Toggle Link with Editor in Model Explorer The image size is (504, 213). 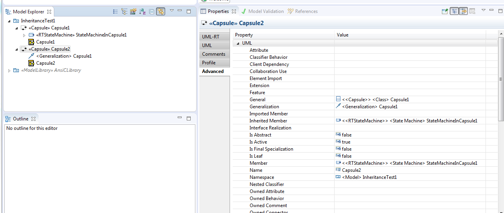point(160,12)
